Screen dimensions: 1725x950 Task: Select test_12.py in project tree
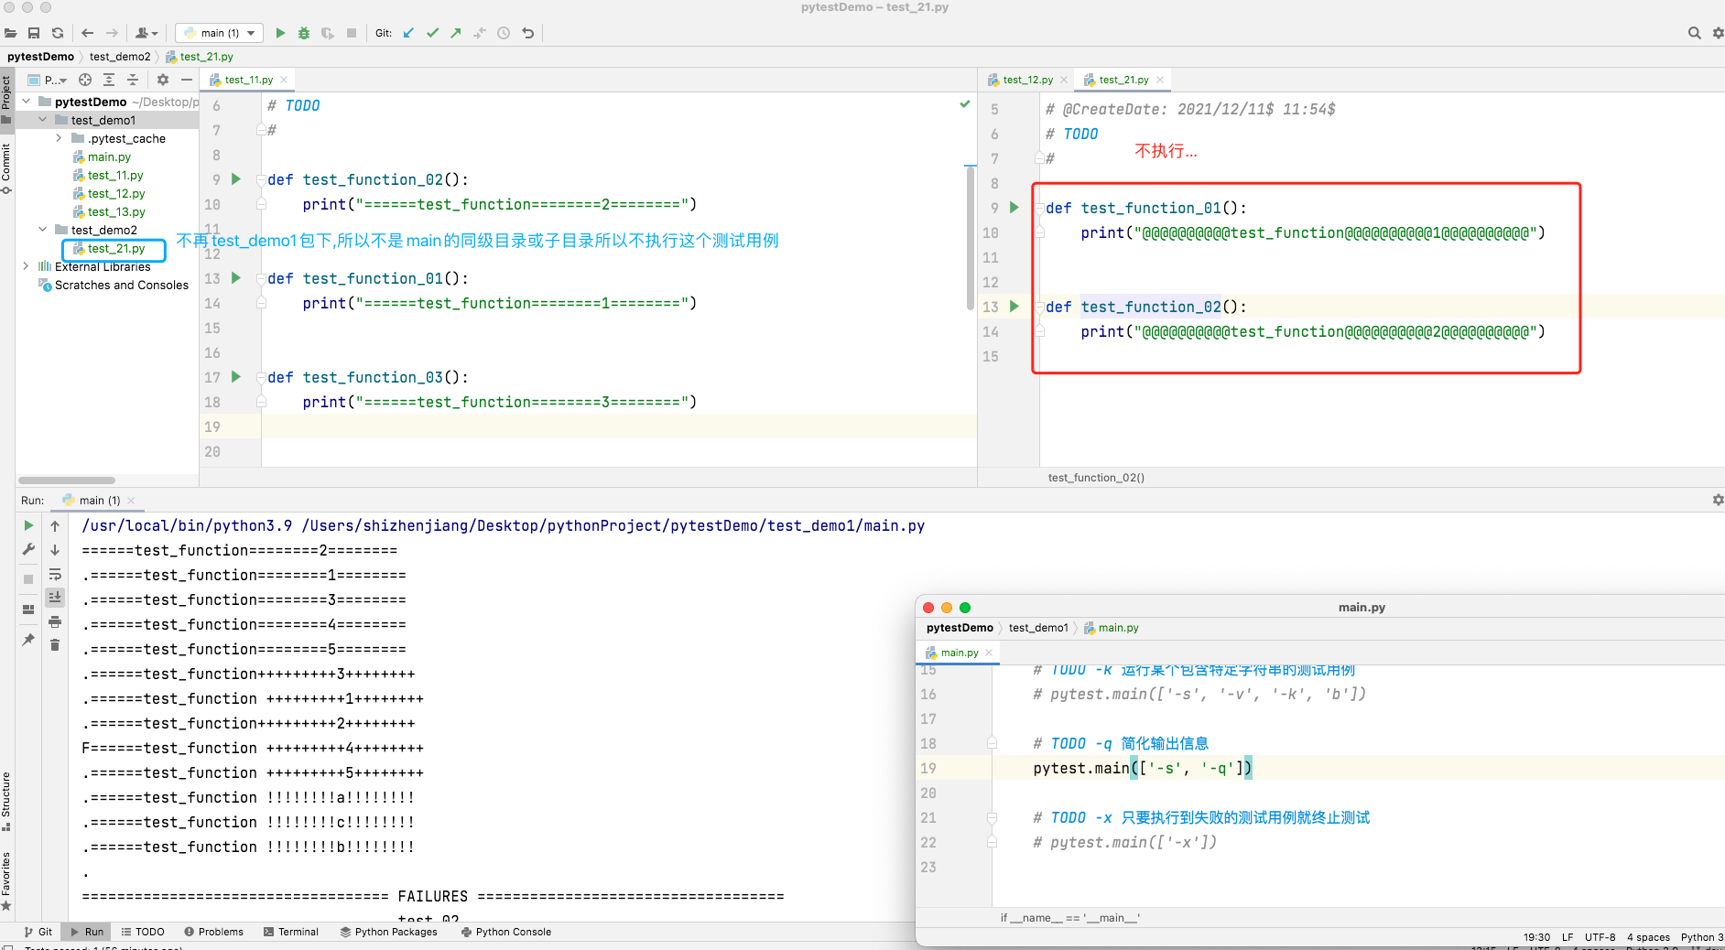(x=116, y=193)
